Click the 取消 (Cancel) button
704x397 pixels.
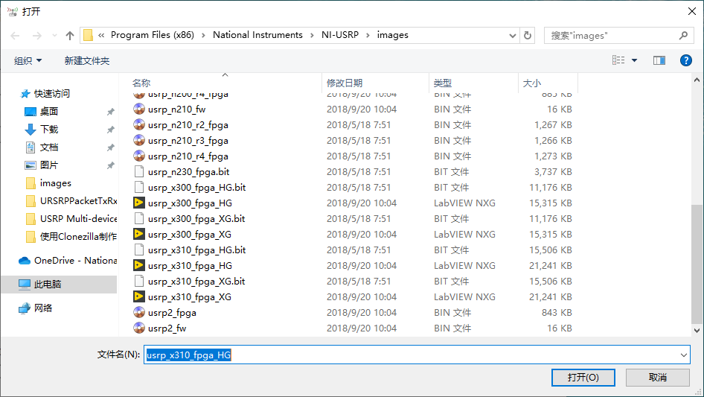tap(657, 378)
